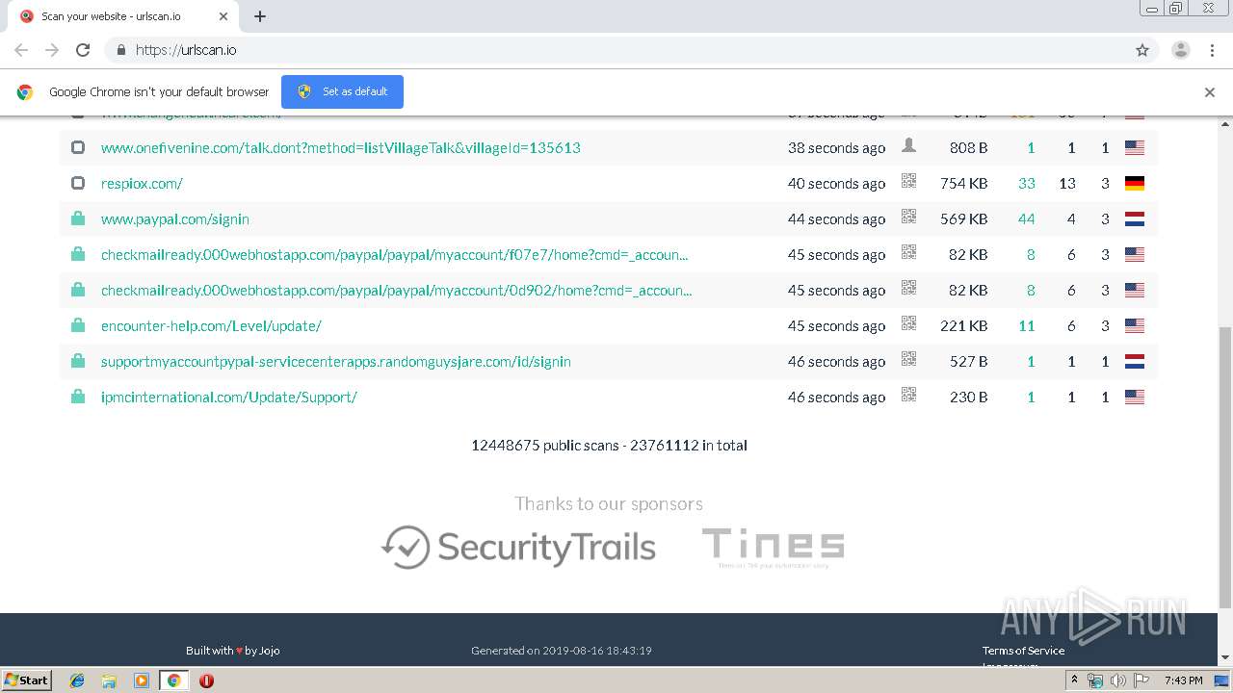Select the 'Scan your website - urlscan.io' tab
The height and width of the screenshot is (693, 1233).
click(x=123, y=16)
